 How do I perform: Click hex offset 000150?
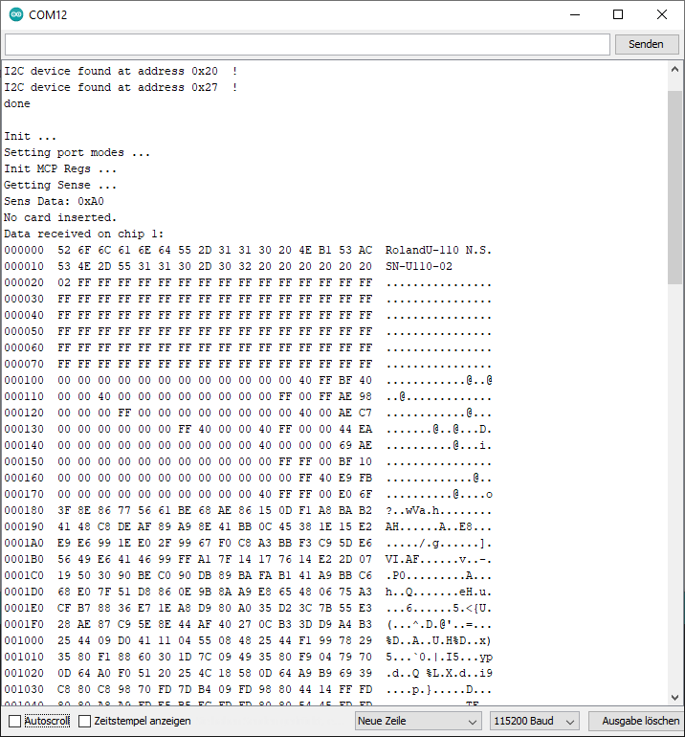click(24, 461)
